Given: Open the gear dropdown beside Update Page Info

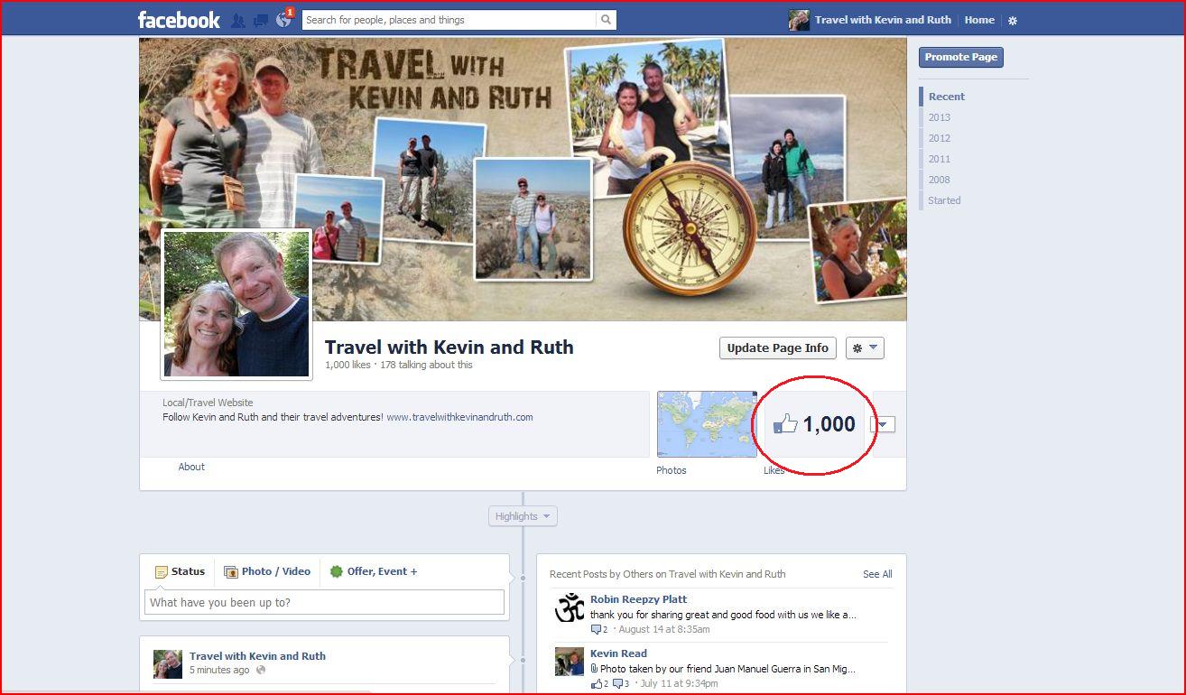Looking at the screenshot, I should 864,347.
